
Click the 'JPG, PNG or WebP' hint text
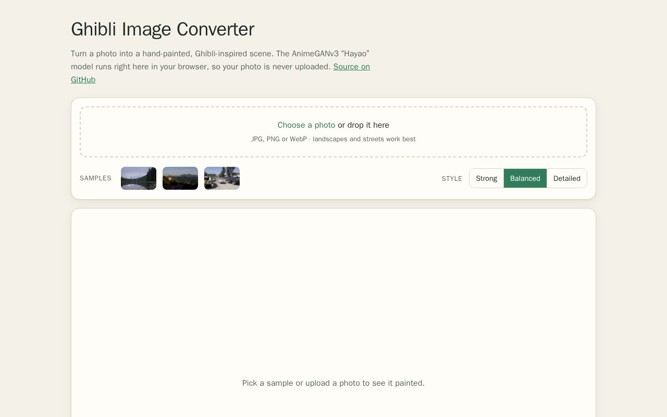click(x=333, y=139)
